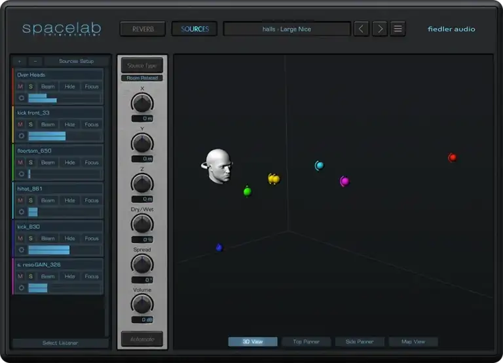Select the Map View tab
The height and width of the screenshot is (363, 503).
pos(413,341)
